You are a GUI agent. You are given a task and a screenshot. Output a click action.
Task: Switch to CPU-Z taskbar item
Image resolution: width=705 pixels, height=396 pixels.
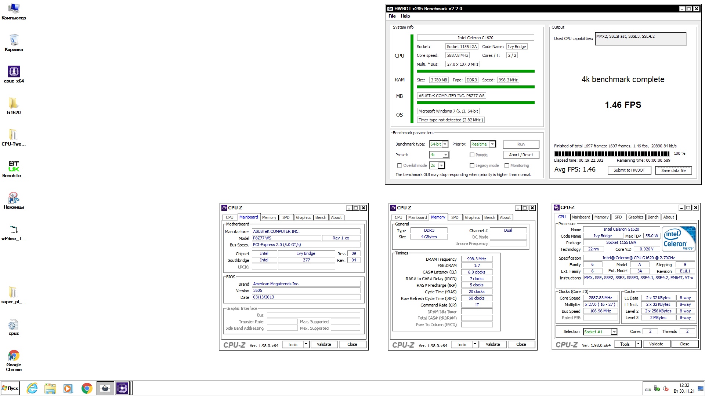123,388
